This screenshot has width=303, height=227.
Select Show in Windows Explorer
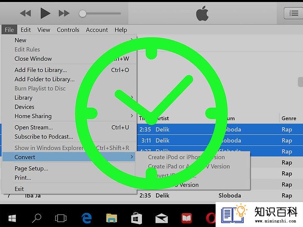point(70,148)
